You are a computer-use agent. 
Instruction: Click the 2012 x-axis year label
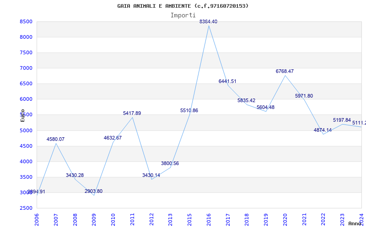click(151, 220)
